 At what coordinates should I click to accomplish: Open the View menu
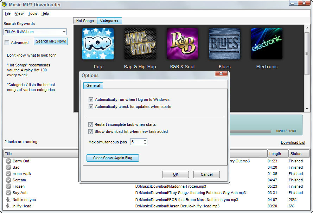19,13
